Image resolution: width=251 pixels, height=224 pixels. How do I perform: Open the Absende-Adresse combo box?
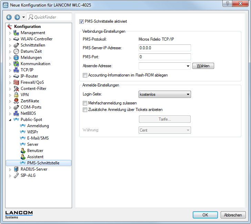click(188, 66)
